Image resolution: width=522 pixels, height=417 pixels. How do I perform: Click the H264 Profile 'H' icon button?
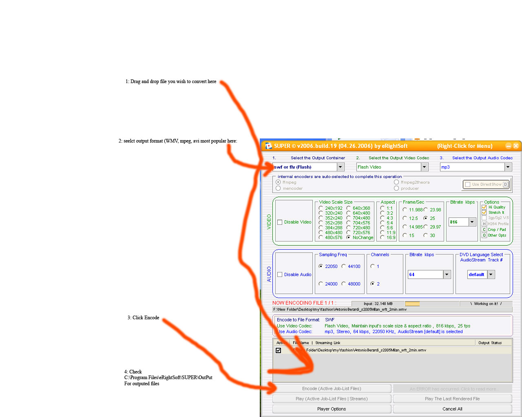point(484,224)
